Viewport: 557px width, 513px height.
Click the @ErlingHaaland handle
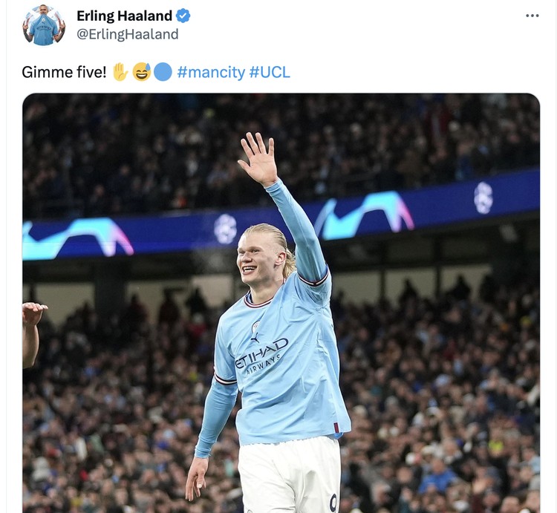click(x=128, y=34)
